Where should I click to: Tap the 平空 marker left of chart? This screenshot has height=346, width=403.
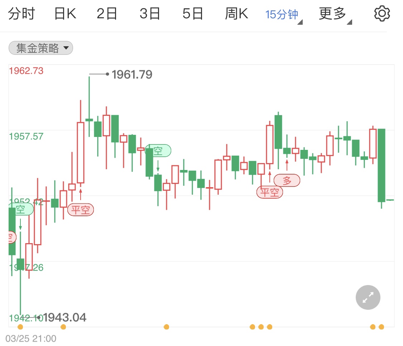point(81,210)
